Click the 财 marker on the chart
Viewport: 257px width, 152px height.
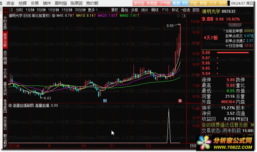click(105, 101)
